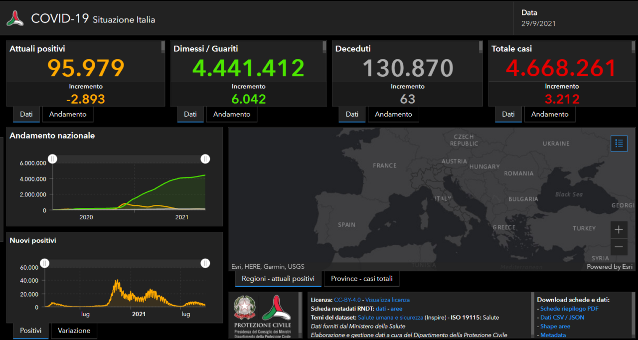Click the Protezione Civile tricolor logo in footer
638x340 pixels.
(x=276, y=308)
